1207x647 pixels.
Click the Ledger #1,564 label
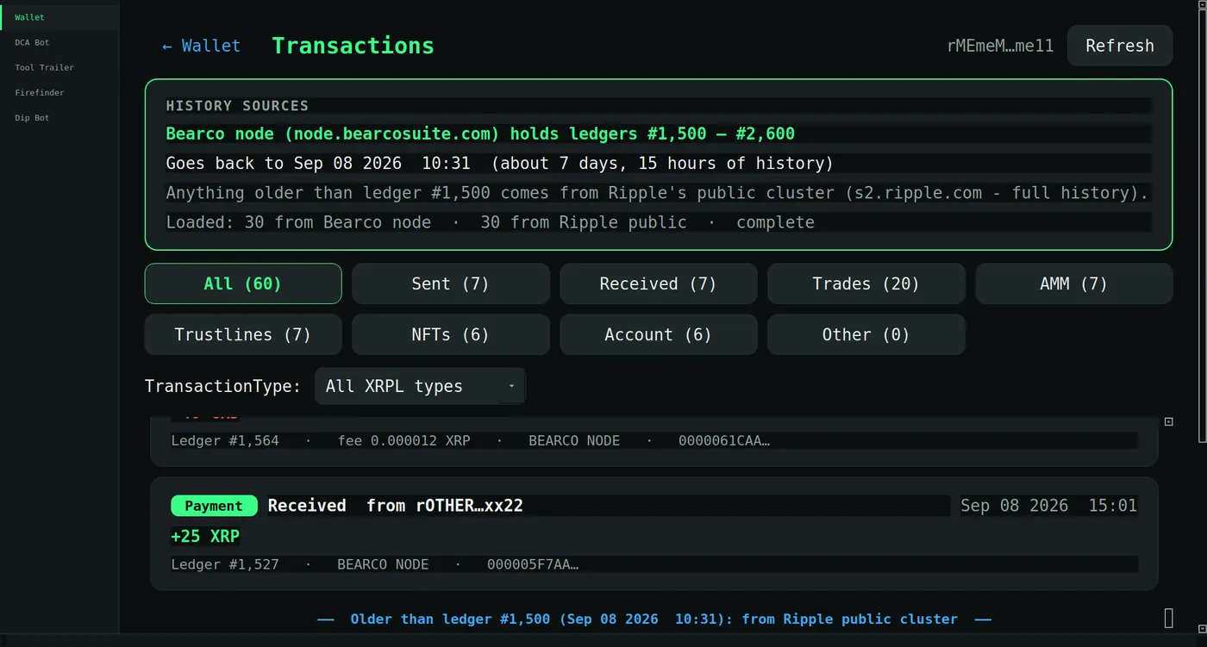click(x=225, y=440)
